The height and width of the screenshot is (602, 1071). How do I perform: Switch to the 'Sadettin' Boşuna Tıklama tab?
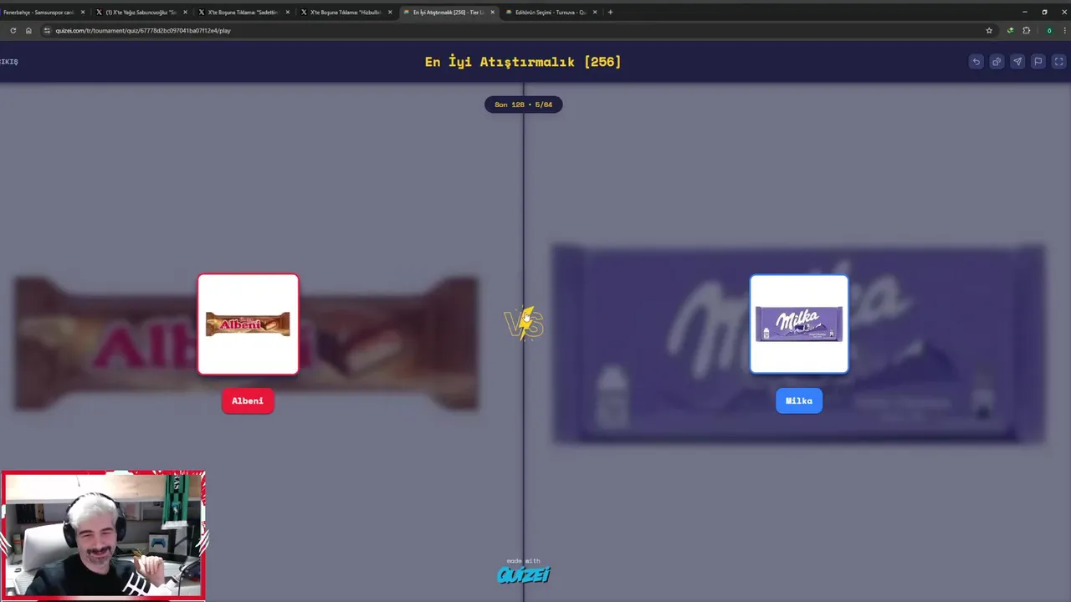tap(243, 13)
